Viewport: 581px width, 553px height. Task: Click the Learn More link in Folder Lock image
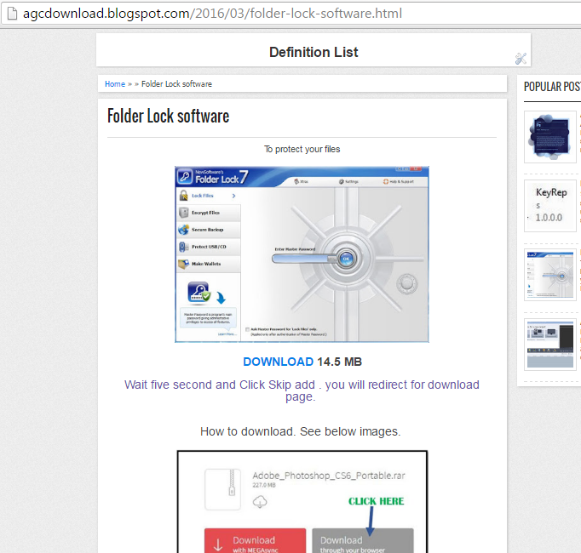(226, 334)
